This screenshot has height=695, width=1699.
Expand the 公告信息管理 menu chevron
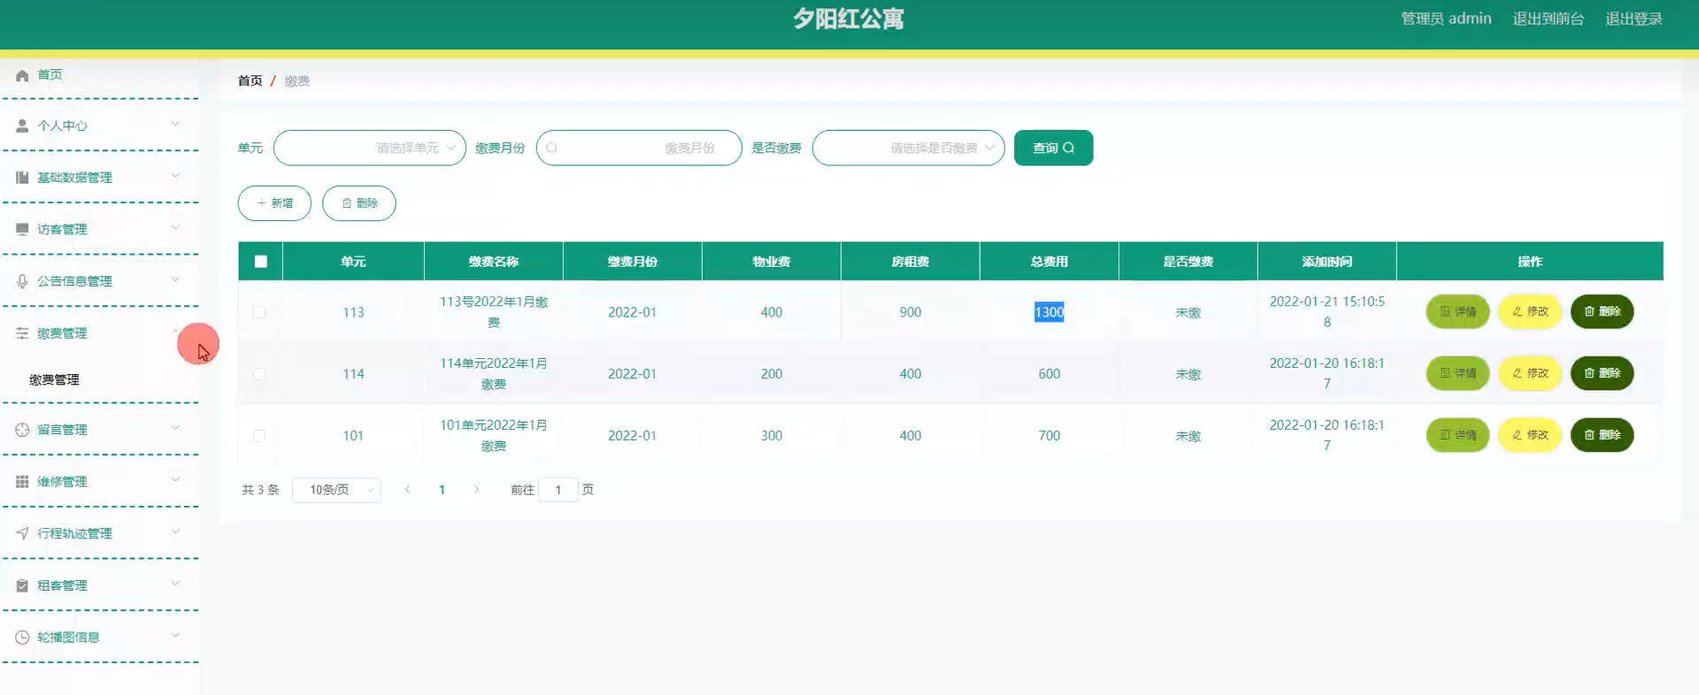[175, 279]
